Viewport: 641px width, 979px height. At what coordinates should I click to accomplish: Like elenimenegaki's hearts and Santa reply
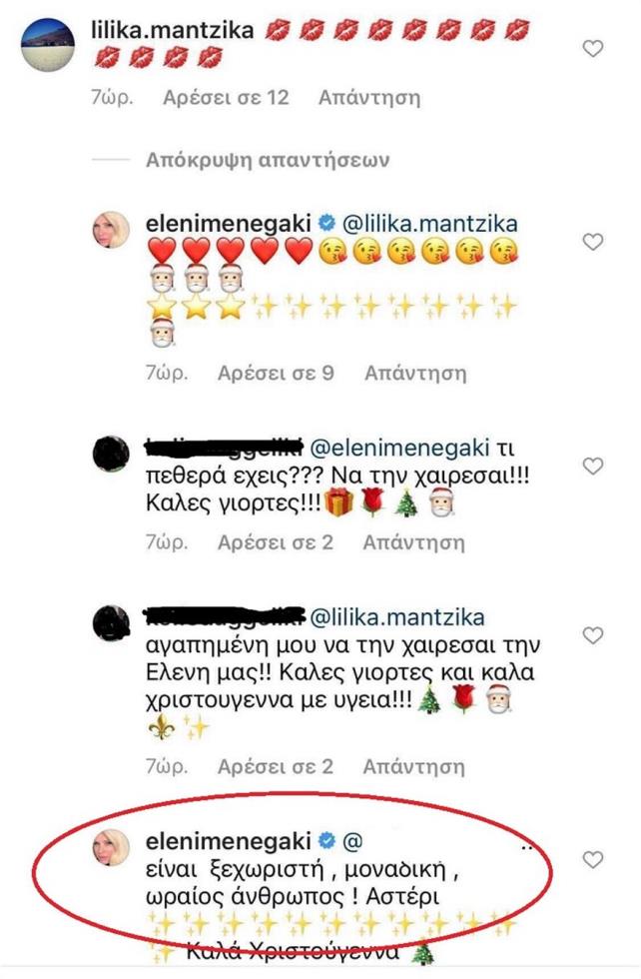(x=592, y=242)
